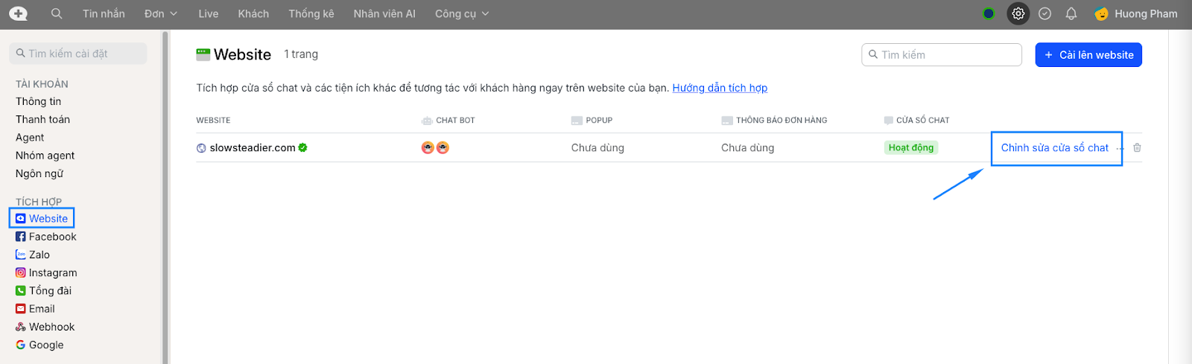Expand the Đơn dropdown menu

pyautogui.click(x=161, y=13)
